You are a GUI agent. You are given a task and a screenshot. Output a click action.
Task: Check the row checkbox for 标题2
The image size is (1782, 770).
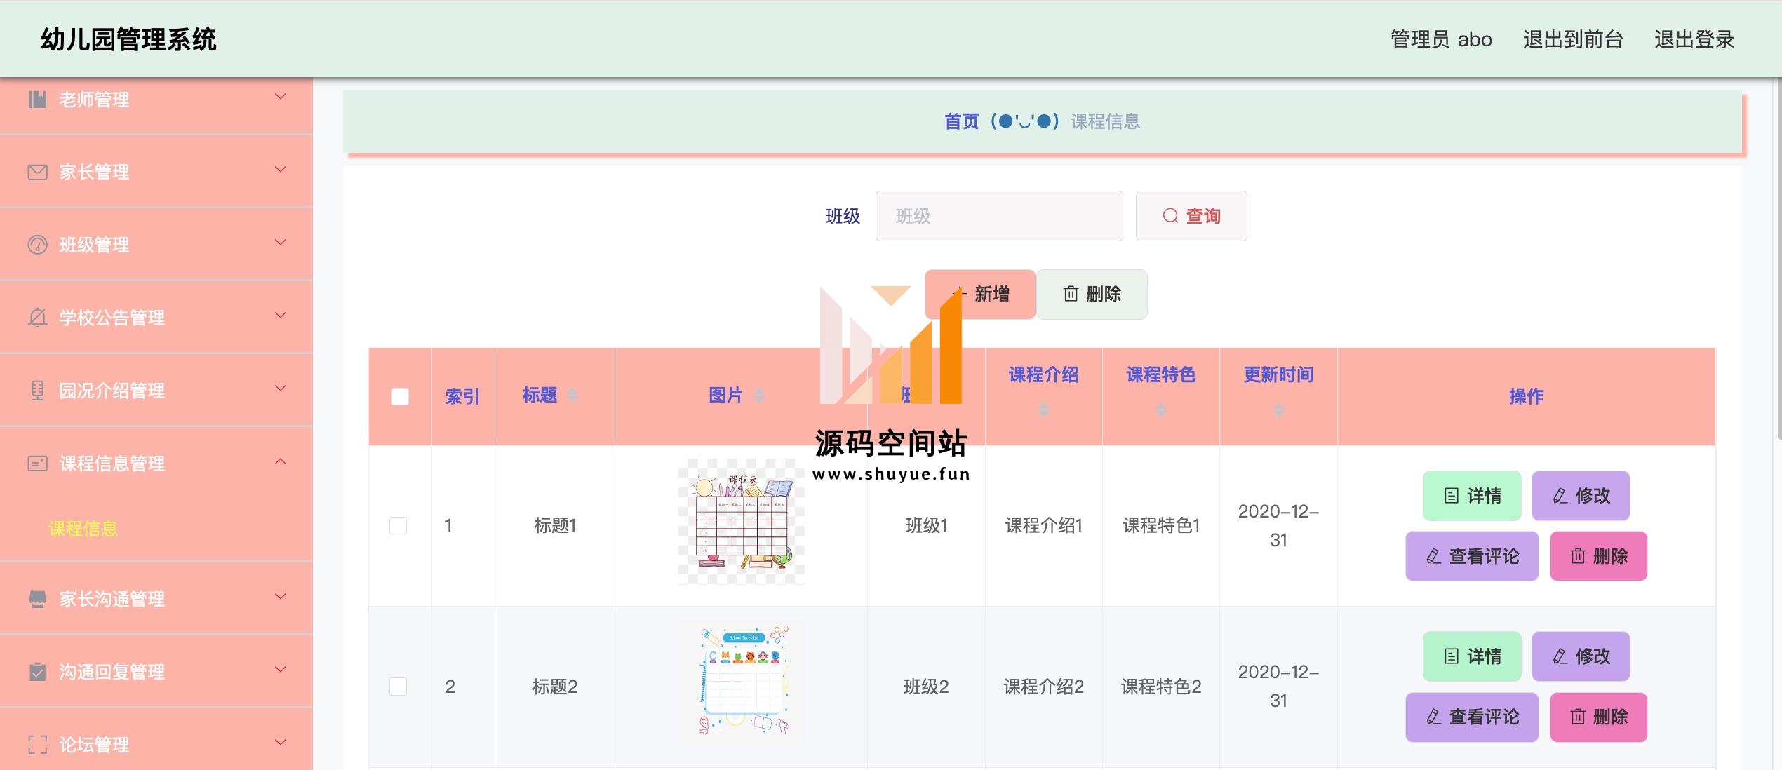click(398, 686)
